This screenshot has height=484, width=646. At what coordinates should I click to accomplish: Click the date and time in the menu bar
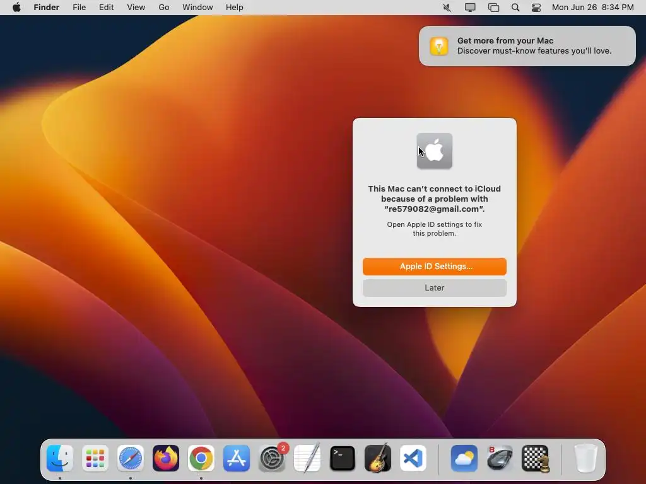[593, 8]
